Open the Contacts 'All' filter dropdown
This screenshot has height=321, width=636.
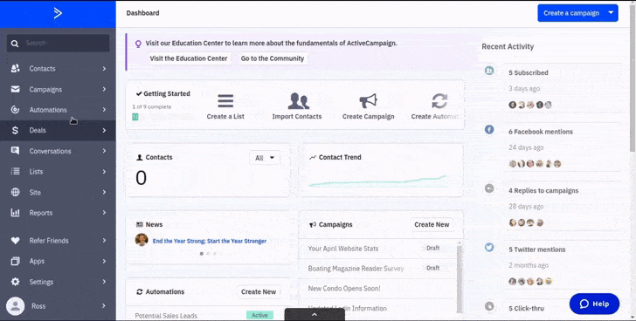click(x=265, y=158)
